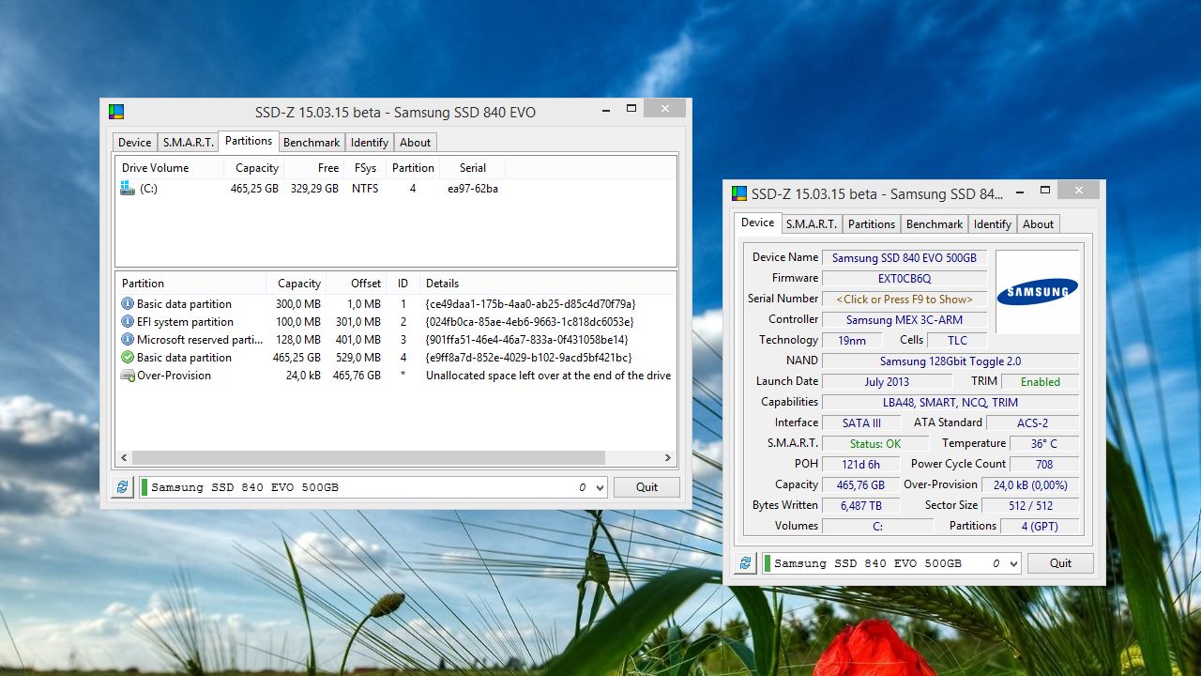The height and width of the screenshot is (676, 1201).
Task: Click ID column header in partition list
Action: pos(403,284)
